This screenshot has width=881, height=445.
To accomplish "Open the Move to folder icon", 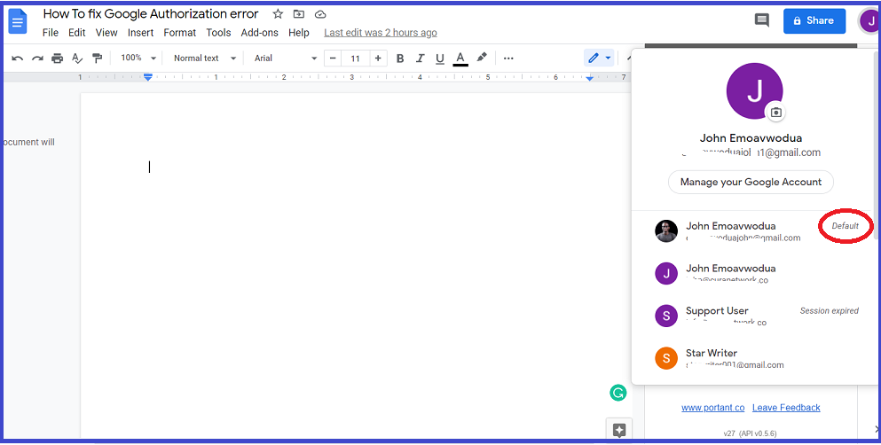I will (x=299, y=14).
